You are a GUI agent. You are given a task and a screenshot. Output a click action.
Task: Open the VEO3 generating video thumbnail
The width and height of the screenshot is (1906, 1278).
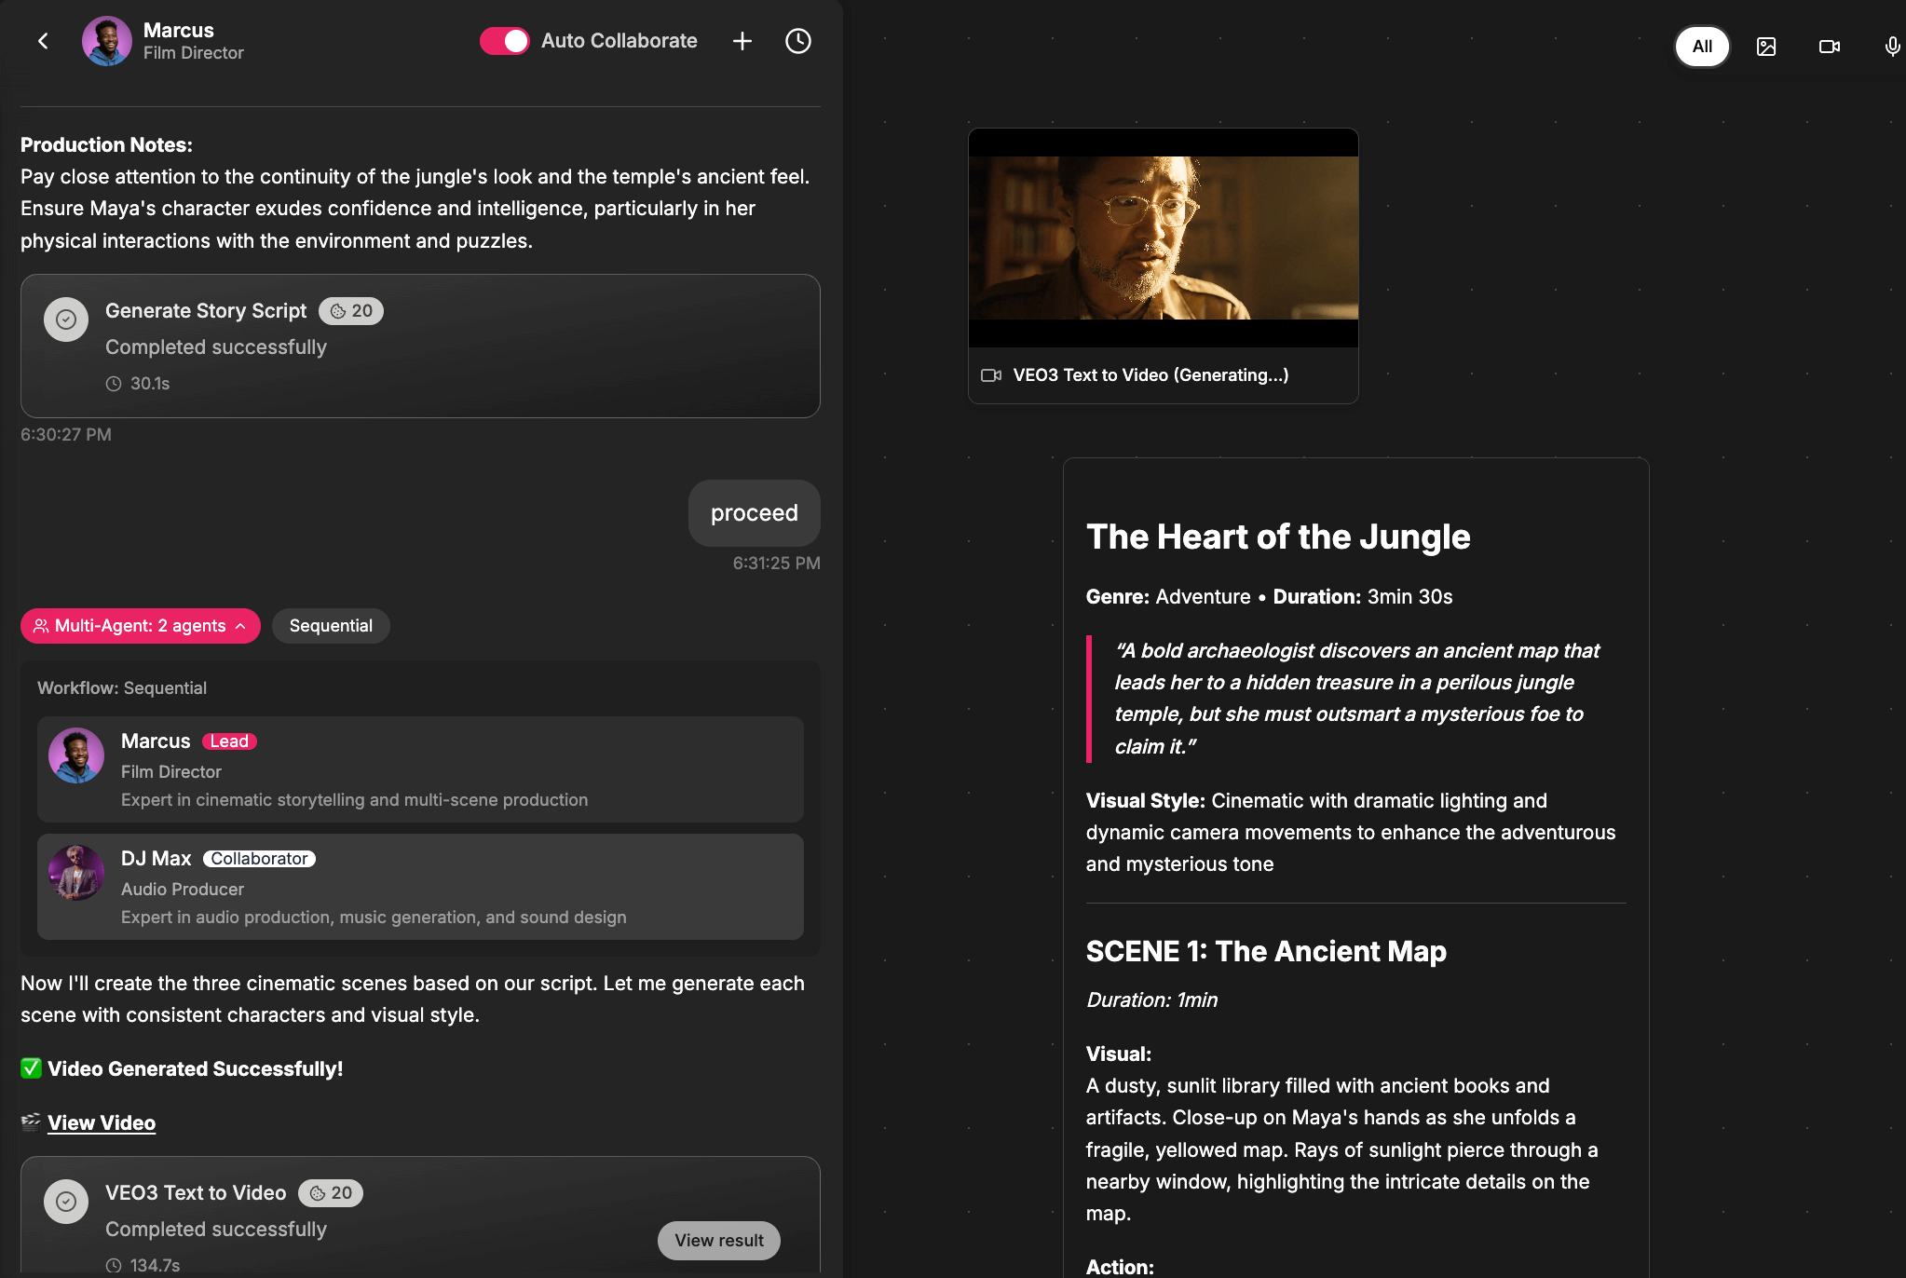pyautogui.click(x=1163, y=238)
